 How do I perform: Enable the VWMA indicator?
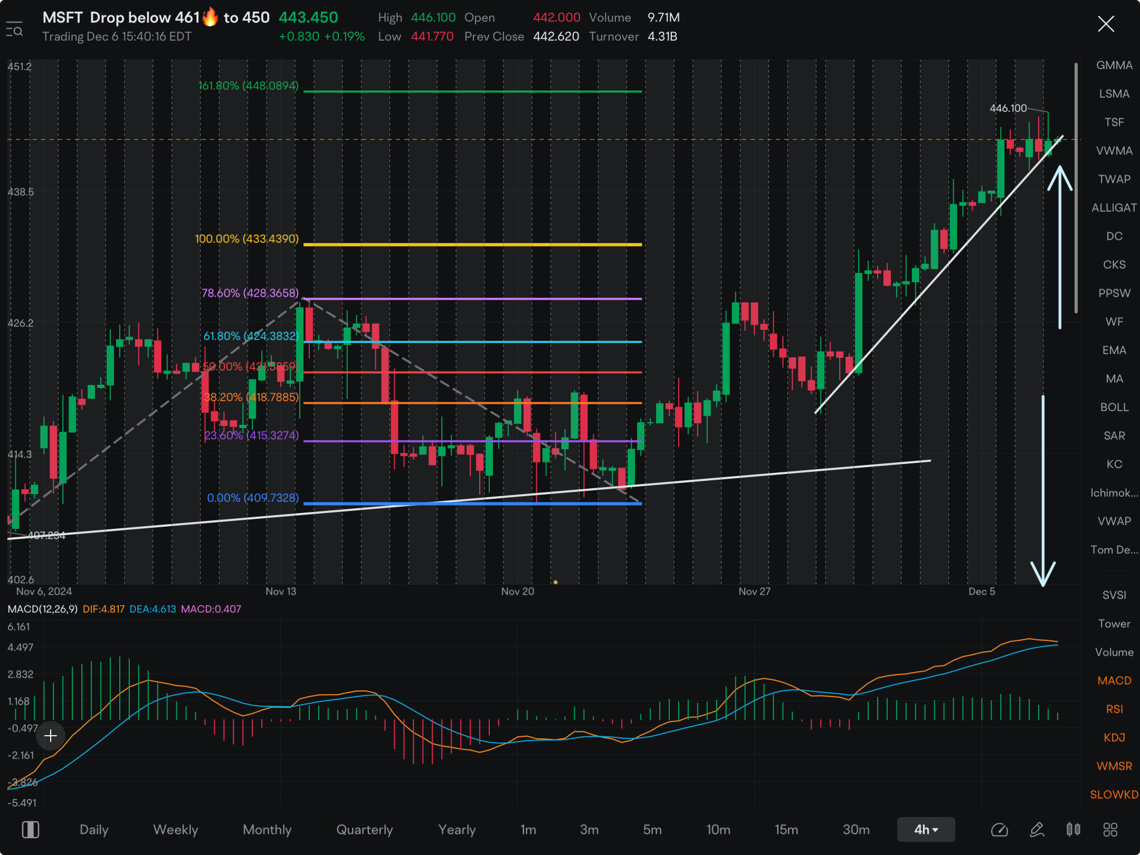point(1114,151)
